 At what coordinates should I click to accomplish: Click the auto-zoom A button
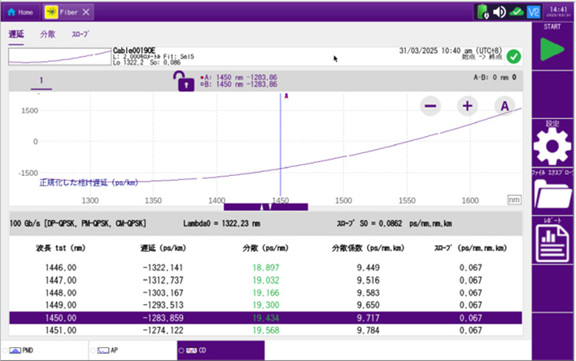(505, 106)
